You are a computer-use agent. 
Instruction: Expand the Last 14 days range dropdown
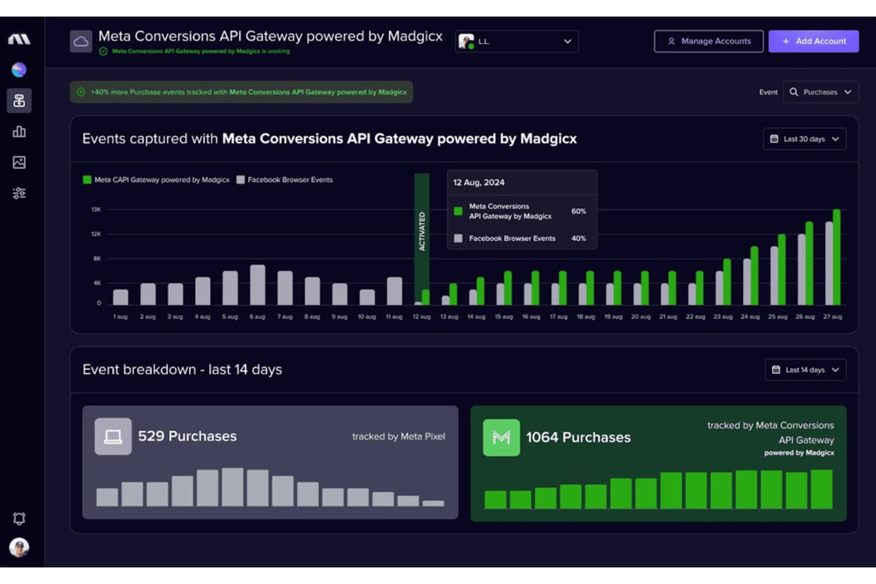(x=806, y=370)
